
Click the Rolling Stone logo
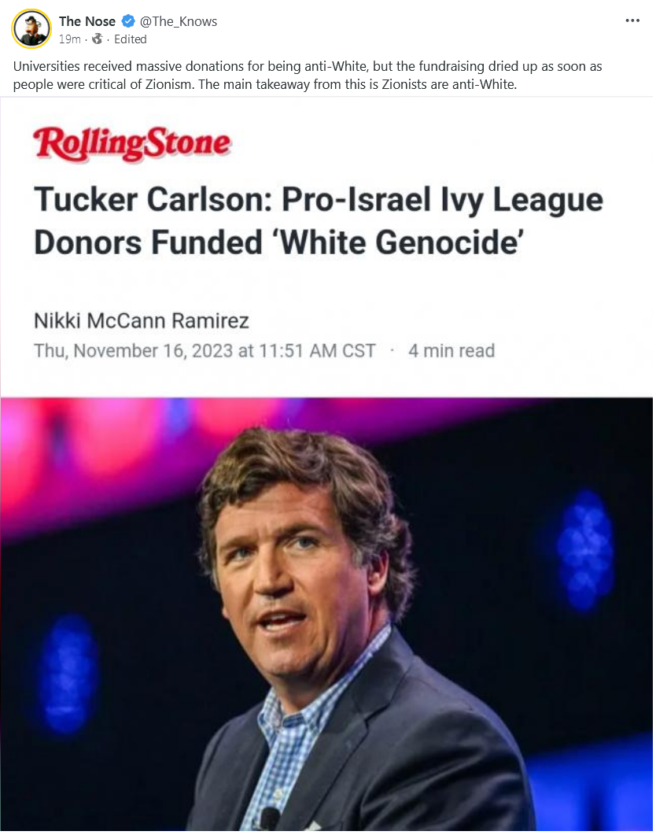point(132,144)
